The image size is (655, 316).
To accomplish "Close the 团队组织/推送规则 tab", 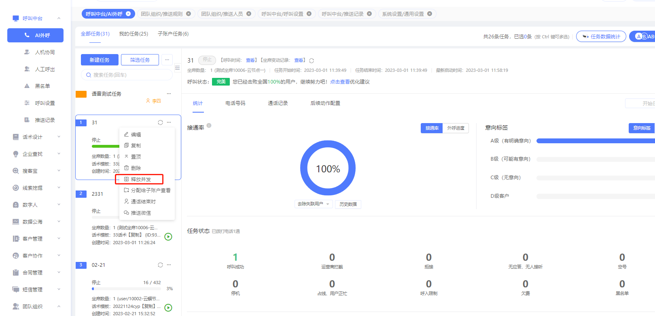I will [189, 14].
